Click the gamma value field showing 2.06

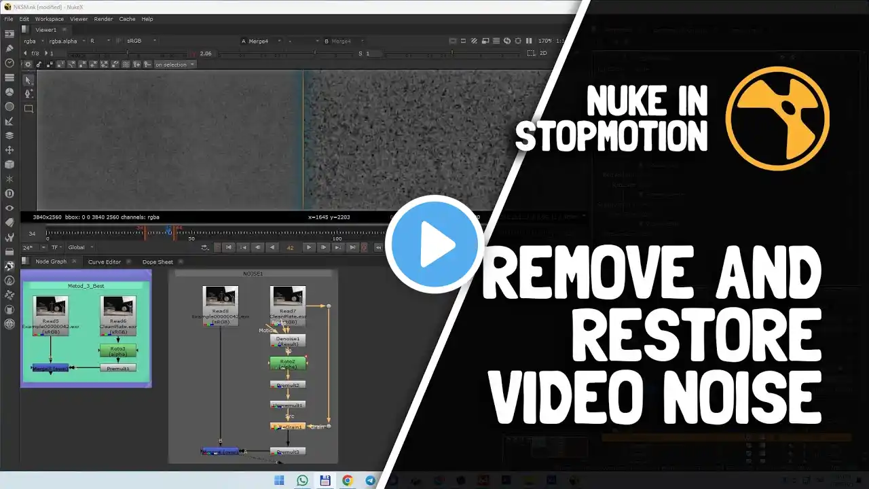tap(207, 53)
